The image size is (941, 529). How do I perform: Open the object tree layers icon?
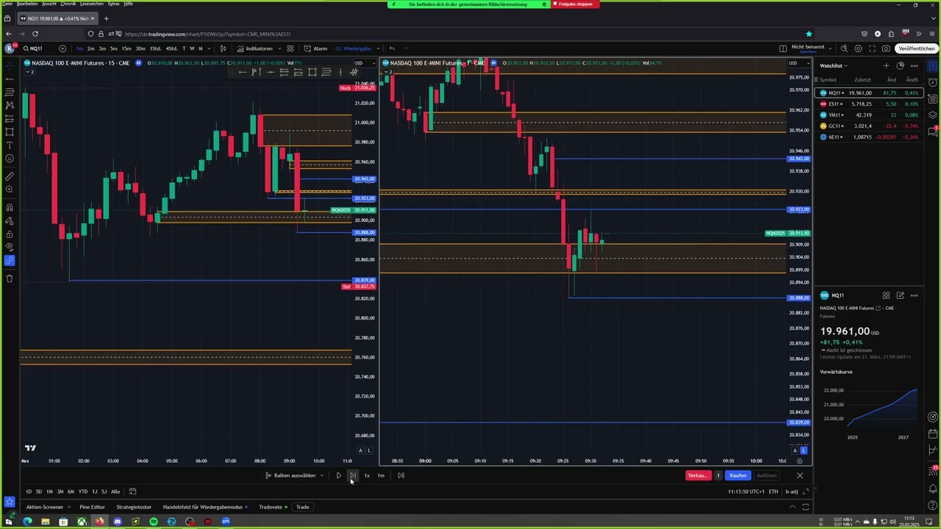[933, 115]
